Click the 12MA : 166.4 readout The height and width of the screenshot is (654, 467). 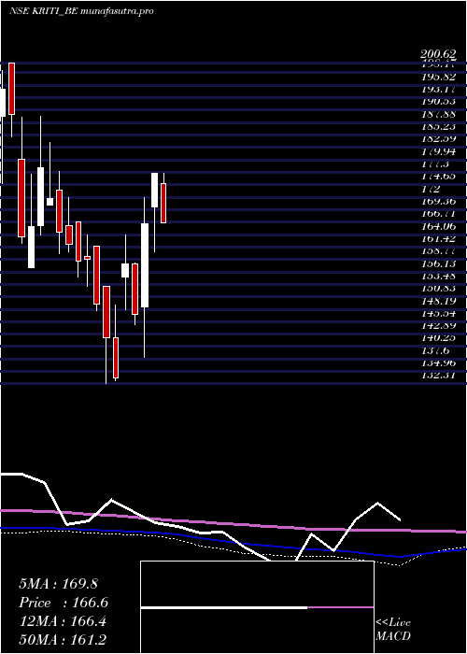tap(63, 622)
